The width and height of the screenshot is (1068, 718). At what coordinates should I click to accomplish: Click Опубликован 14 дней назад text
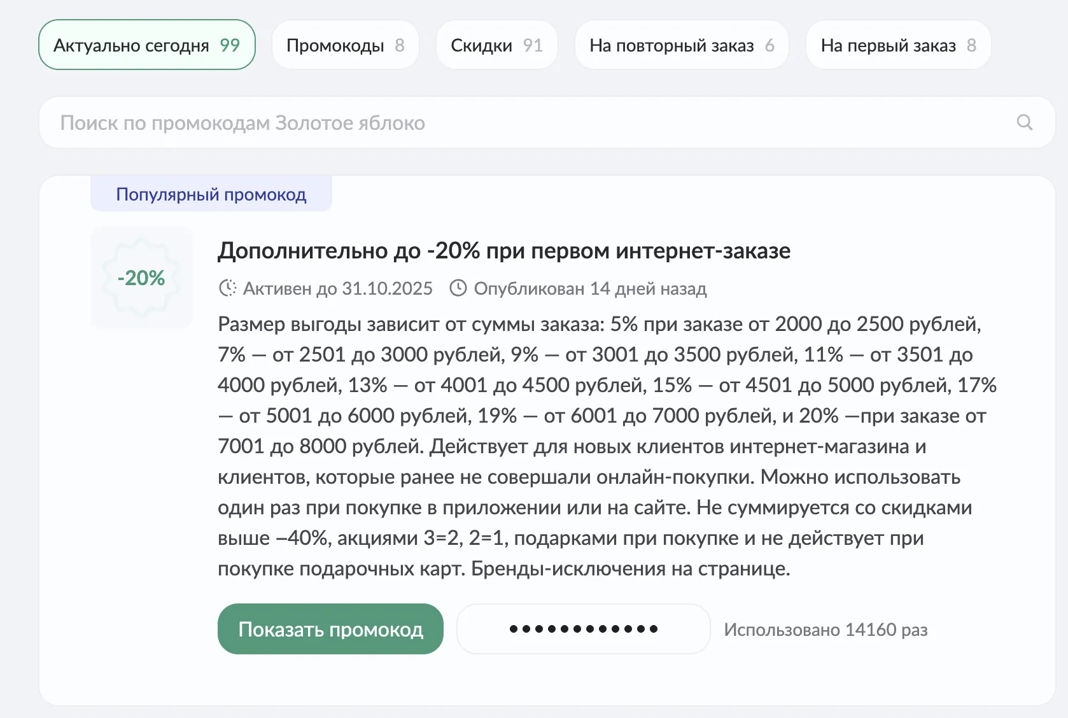click(x=590, y=288)
